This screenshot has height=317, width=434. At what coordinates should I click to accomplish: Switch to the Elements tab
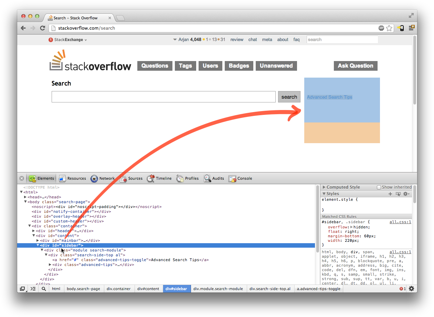point(41,178)
